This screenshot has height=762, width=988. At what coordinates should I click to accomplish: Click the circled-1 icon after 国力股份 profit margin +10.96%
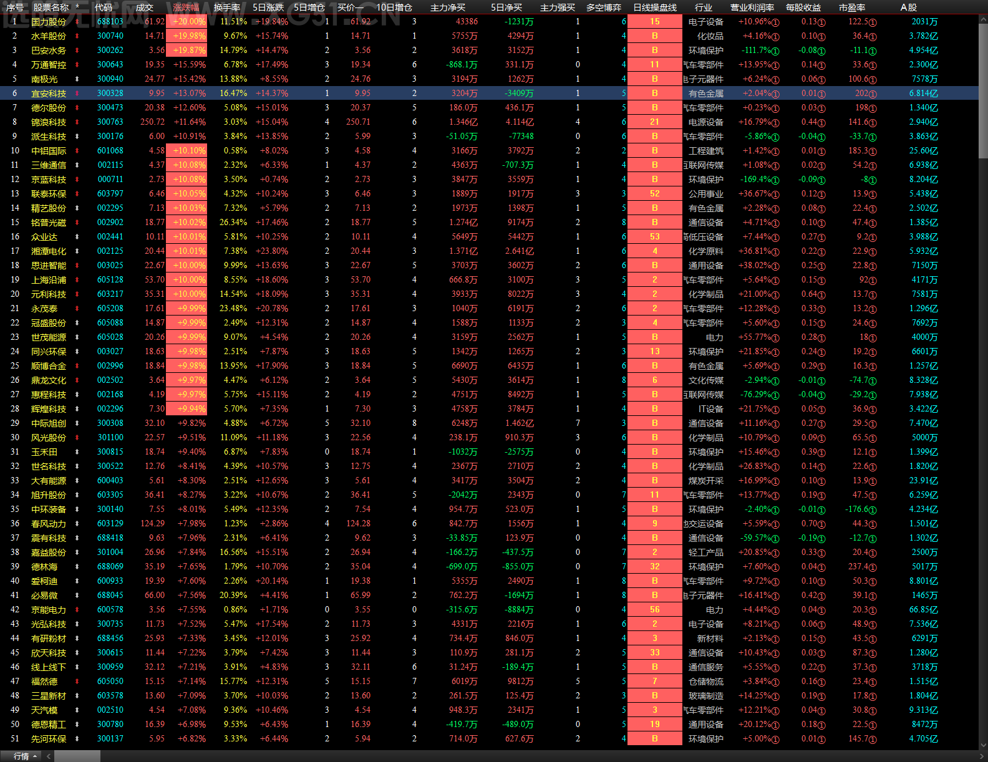775,22
